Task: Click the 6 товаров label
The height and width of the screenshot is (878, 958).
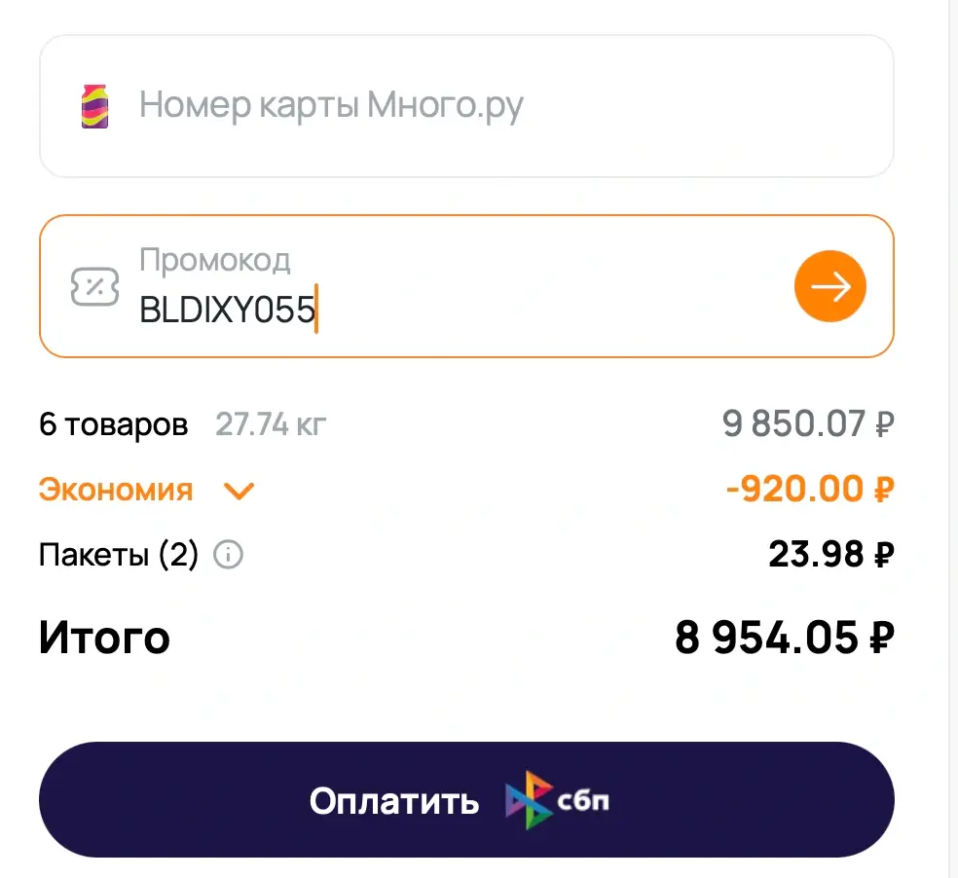Action: pyautogui.click(x=113, y=424)
